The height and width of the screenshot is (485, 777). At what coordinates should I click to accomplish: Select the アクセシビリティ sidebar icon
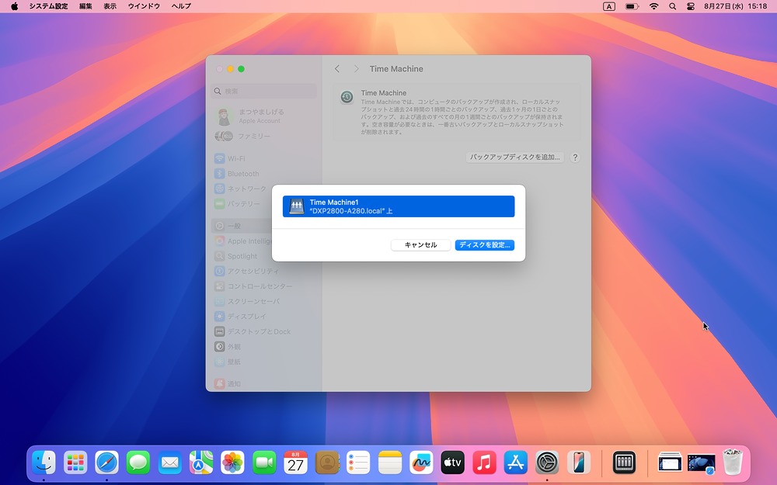pos(246,271)
